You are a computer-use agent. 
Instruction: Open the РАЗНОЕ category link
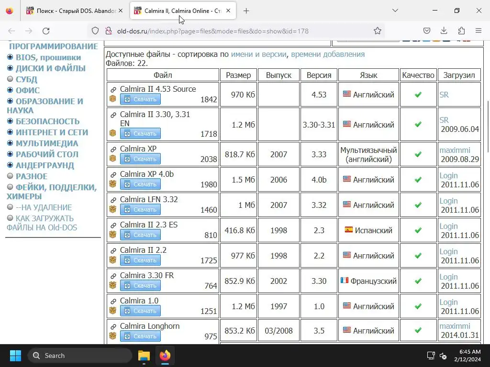point(32,176)
